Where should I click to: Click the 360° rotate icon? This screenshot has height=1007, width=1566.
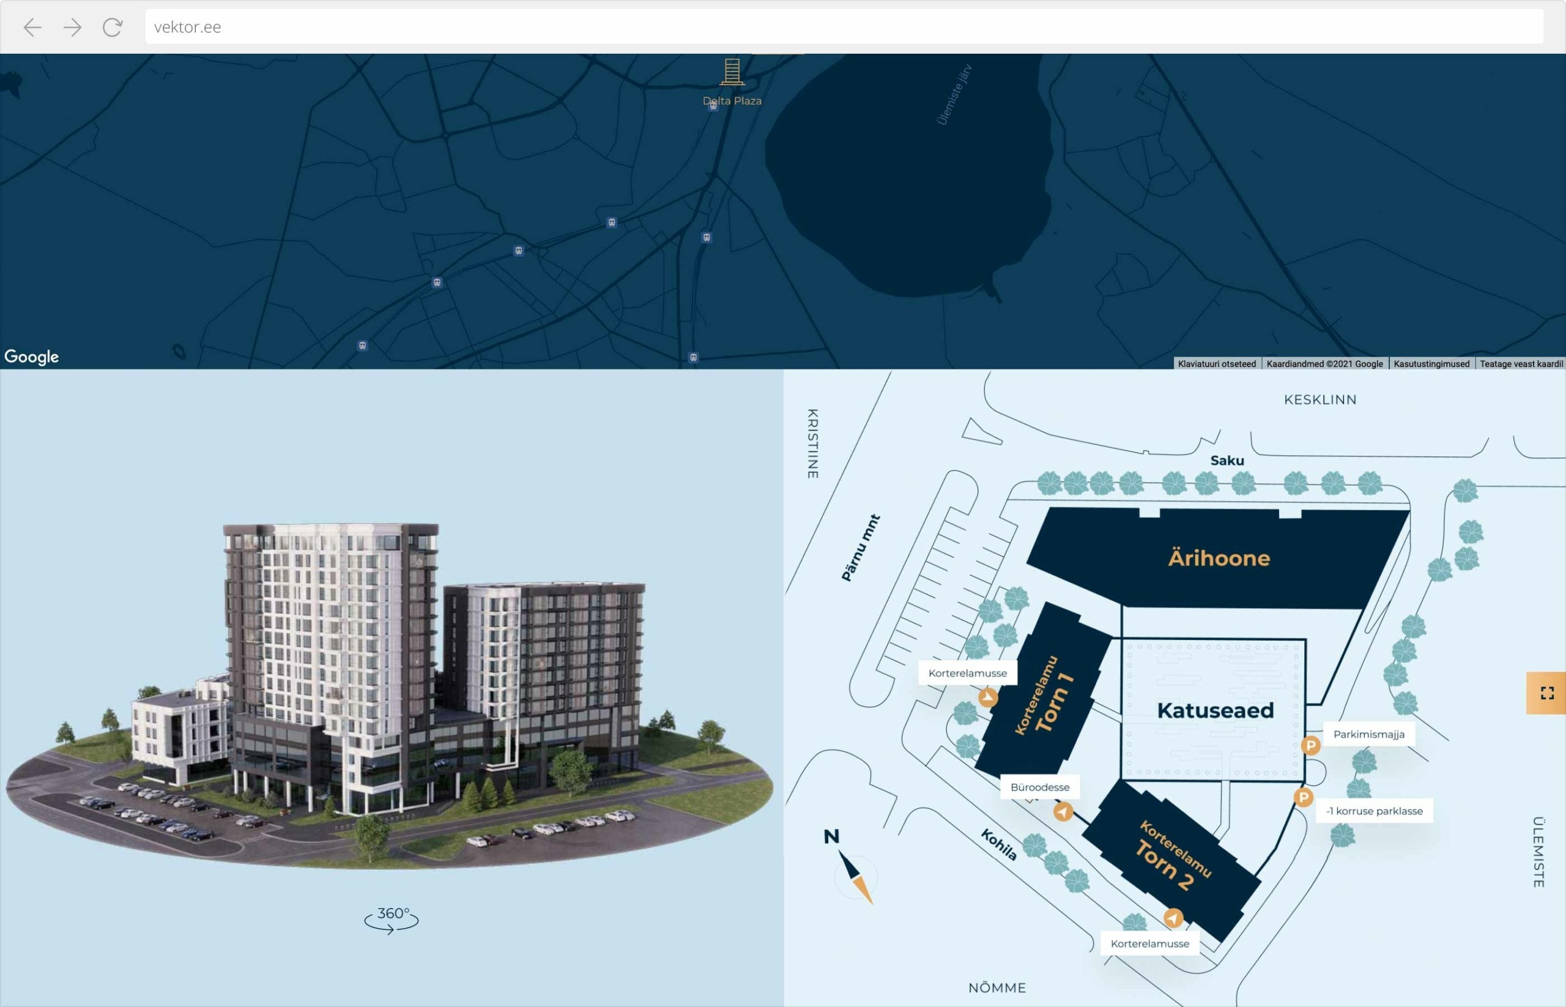click(x=391, y=919)
